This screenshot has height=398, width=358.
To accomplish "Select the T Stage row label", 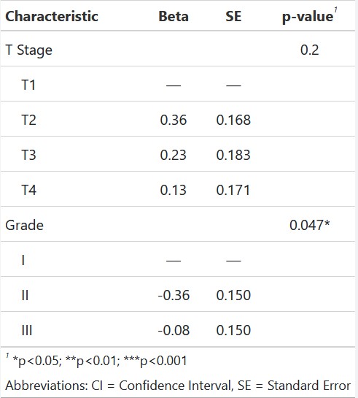I will pos(28,50).
